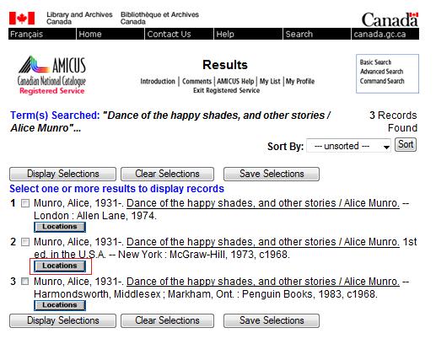Click 'Bibliothèque et Archives Canada' header text
This screenshot has height=344, width=436.
point(159,18)
